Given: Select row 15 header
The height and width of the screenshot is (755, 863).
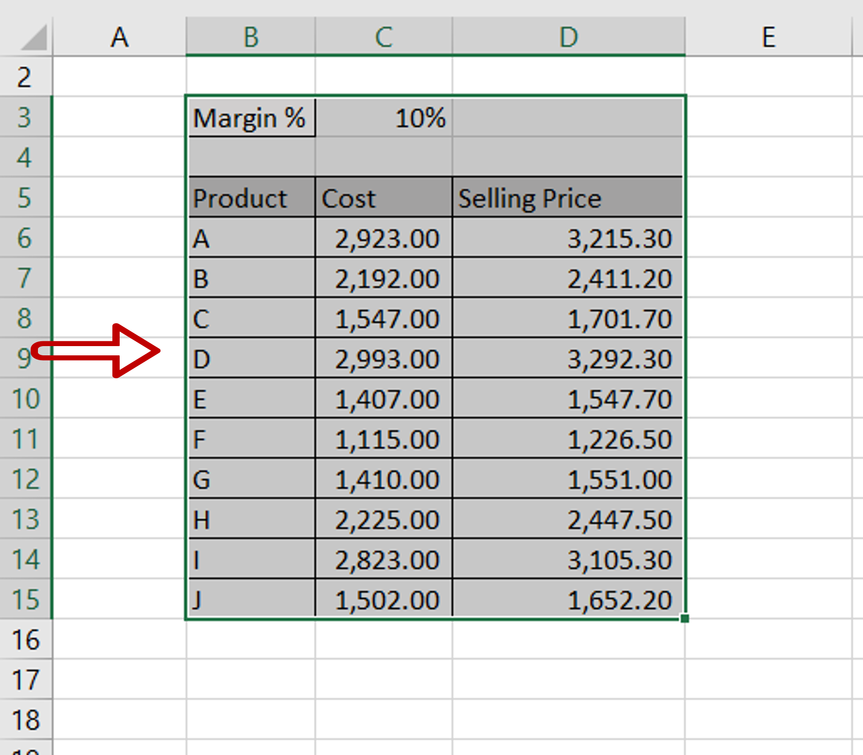Looking at the screenshot, I should (x=25, y=599).
